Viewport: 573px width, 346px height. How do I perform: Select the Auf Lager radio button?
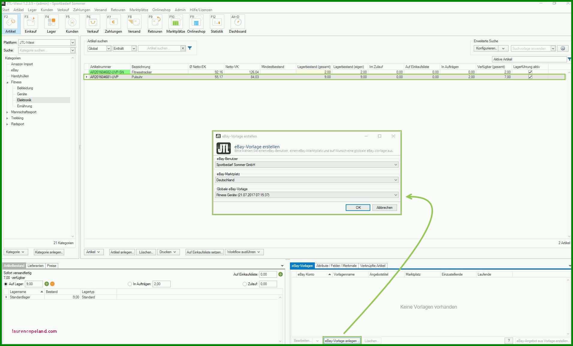6,284
